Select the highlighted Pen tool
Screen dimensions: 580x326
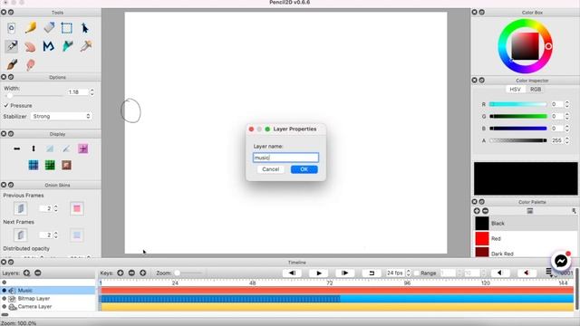[x=12, y=46]
